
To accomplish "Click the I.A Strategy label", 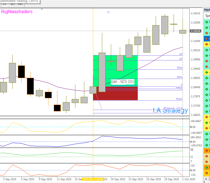I will click(x=170, y=110).
